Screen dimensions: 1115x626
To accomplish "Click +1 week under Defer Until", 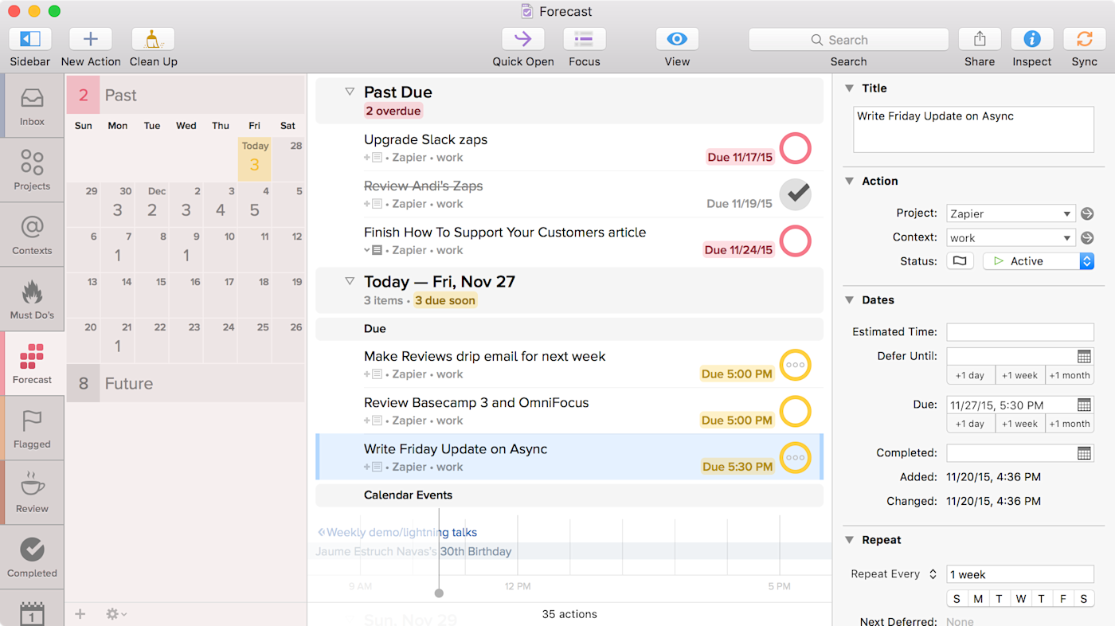I will click(x=1019, y=375).
